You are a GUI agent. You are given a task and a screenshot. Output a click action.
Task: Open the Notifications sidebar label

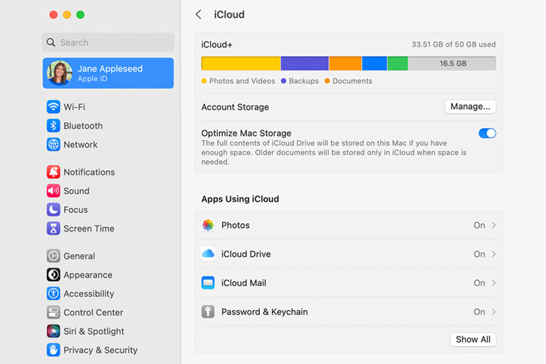click(89, 172)
